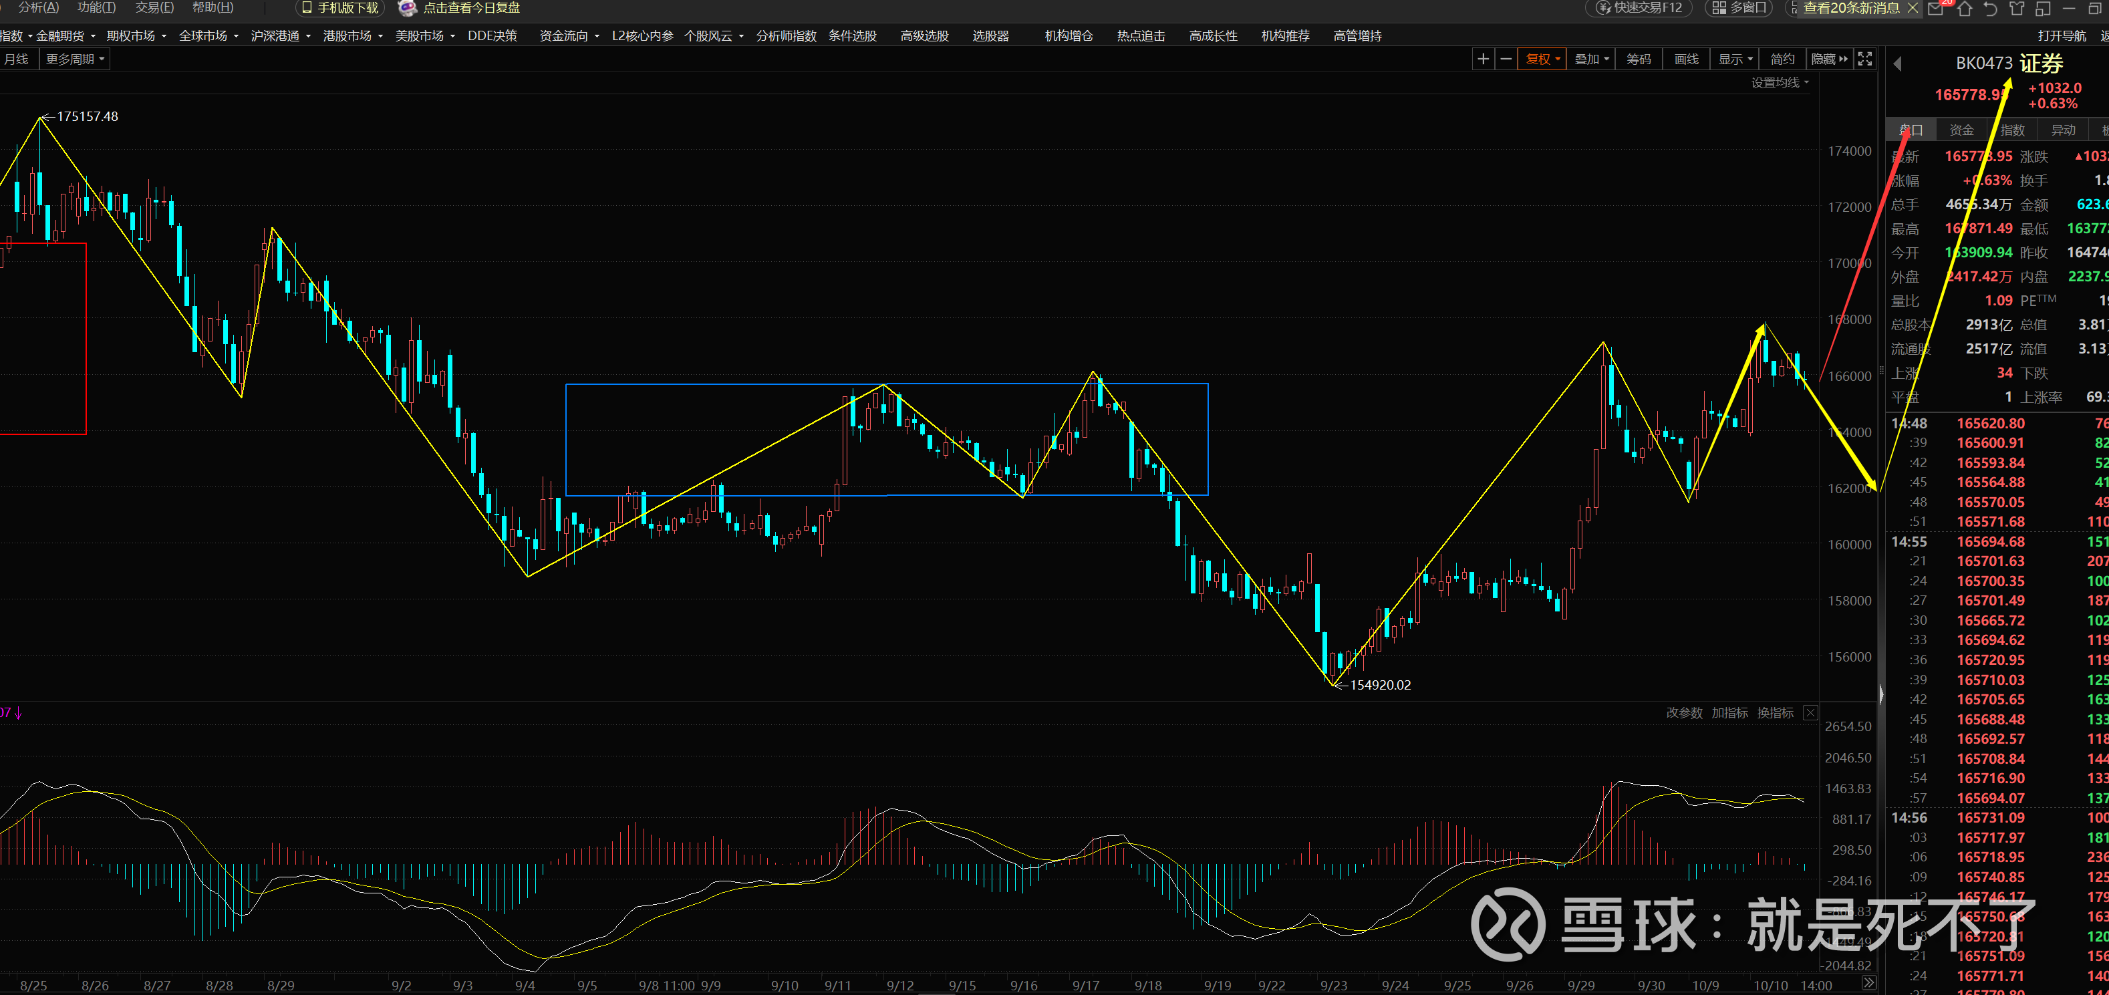Open the 设置均线 dropdown
This screenshot has width=2109, height=995.
click(1780, 83)
